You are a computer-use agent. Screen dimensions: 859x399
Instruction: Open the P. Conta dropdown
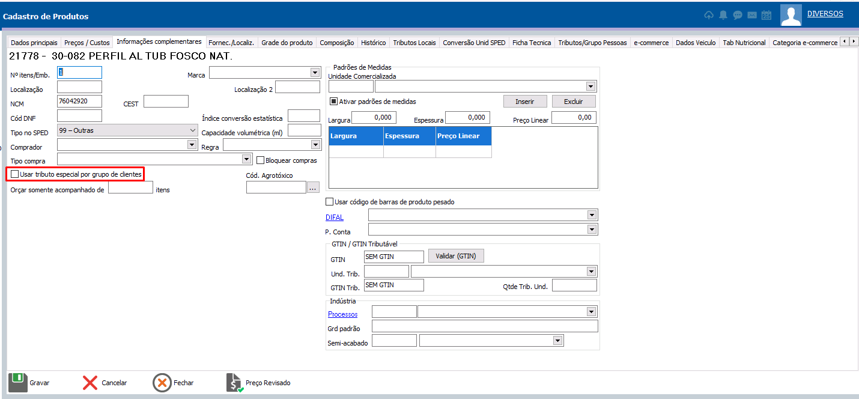(592, 230)
